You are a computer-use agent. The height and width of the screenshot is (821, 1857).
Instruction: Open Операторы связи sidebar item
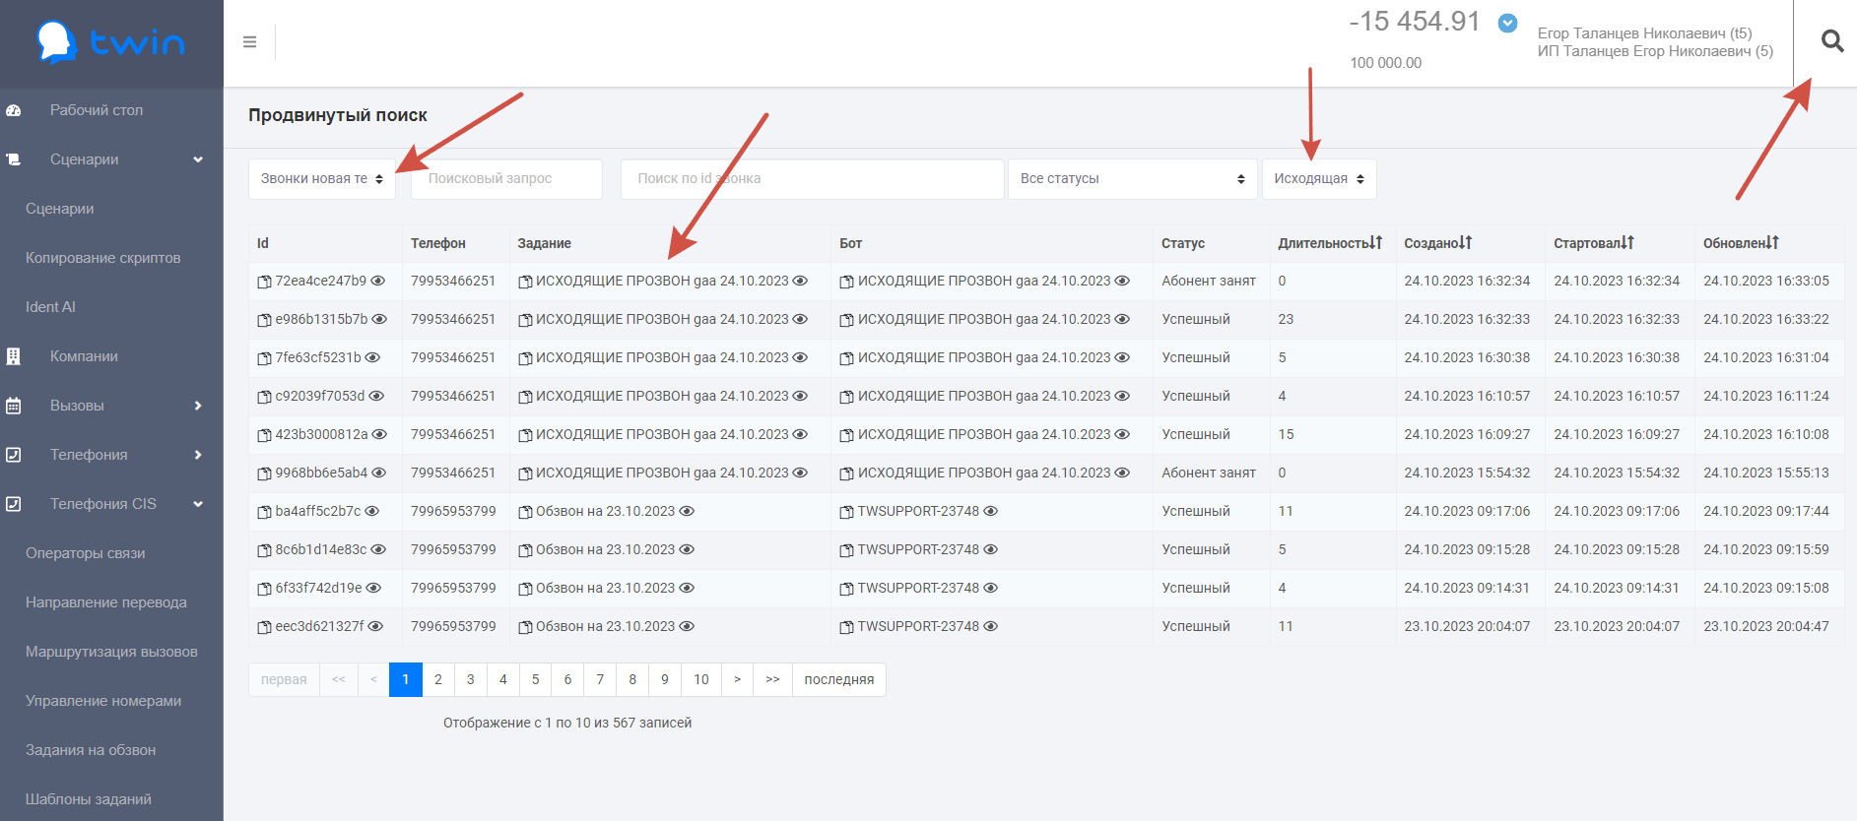click(x=86, y=553)
